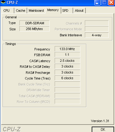Image resolution: width=115 pixels, height=132 pixels.
Task: Open the About tab
Action: click(79, 10)
